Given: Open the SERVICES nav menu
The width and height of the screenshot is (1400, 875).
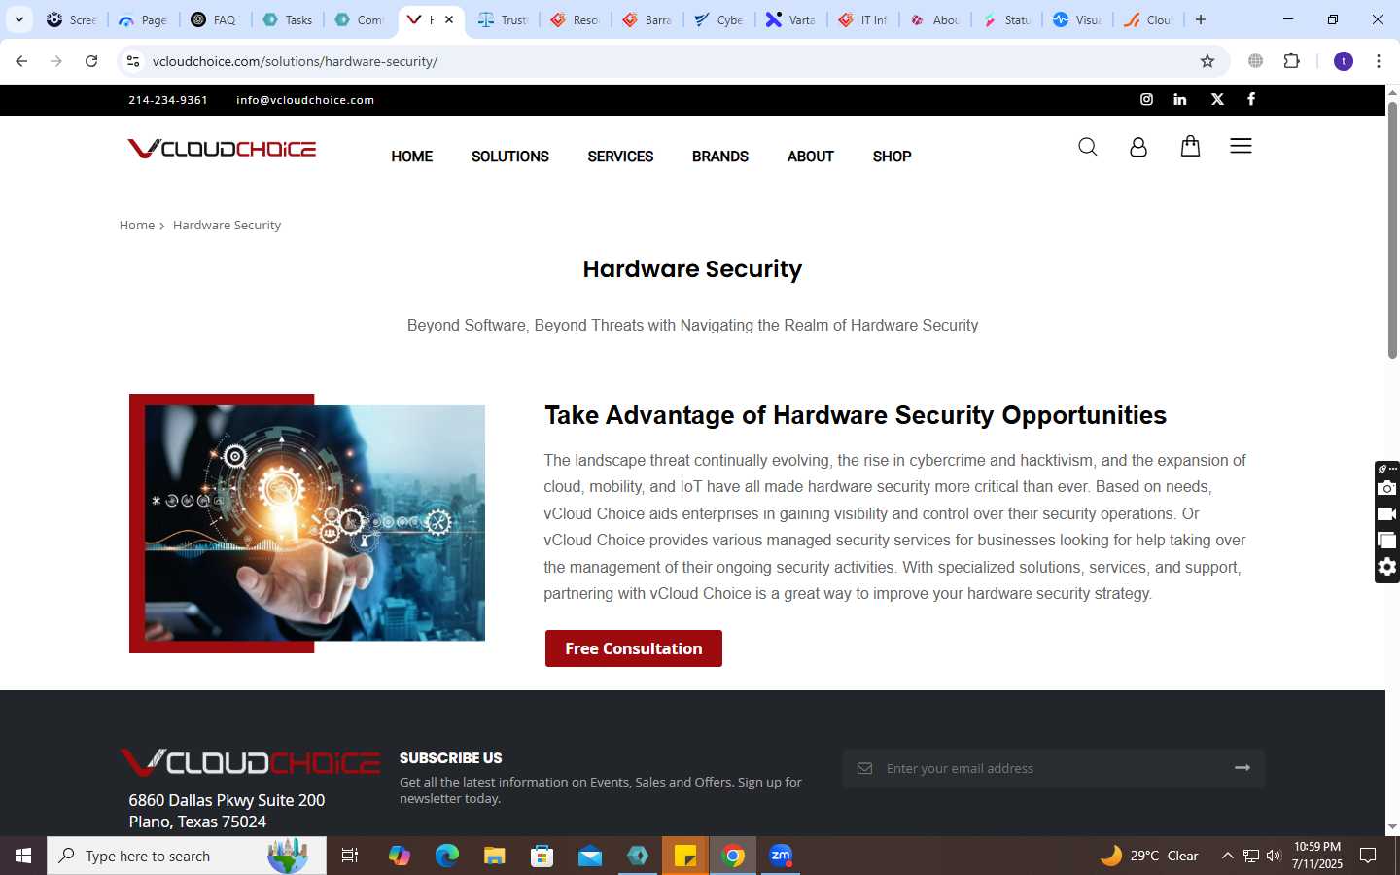Looking at the screenshot, I should [620, 157].
